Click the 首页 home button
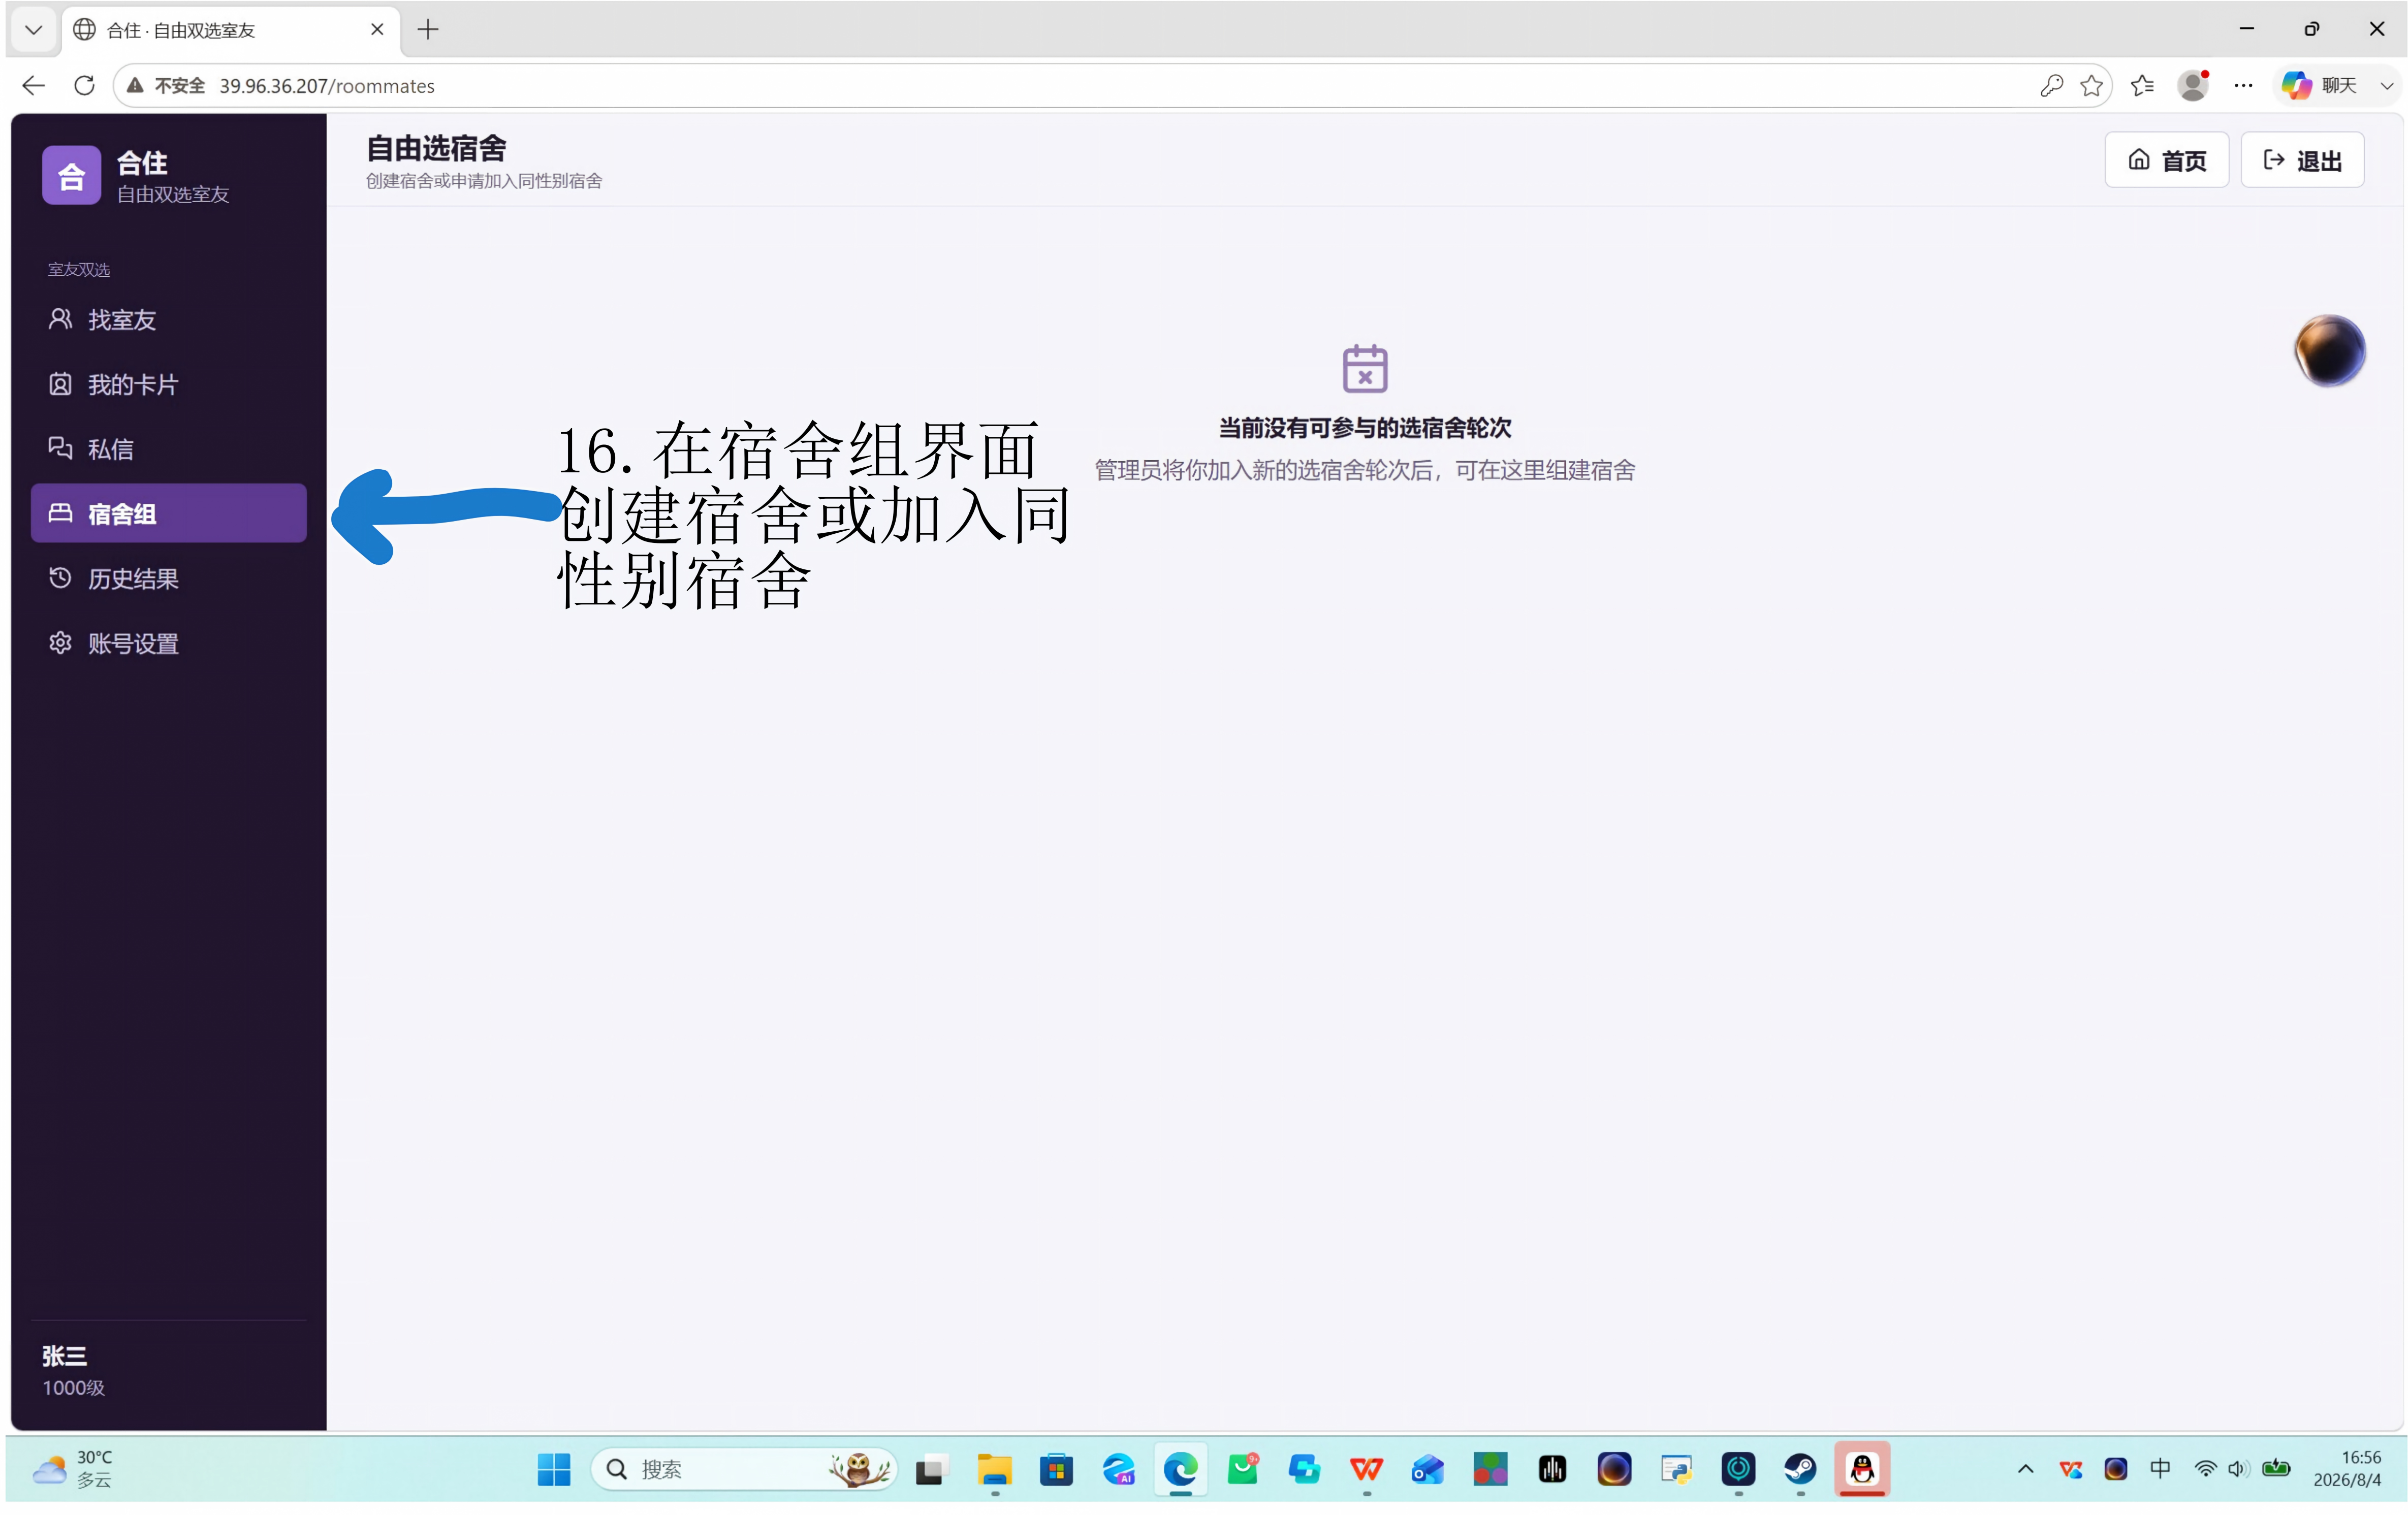Screen dimensions: 2408x1515 click(x=2166, y=160)
